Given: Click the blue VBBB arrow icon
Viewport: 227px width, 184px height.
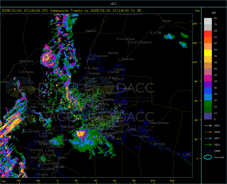Looking at the screenshot, I should click(208, 151).
